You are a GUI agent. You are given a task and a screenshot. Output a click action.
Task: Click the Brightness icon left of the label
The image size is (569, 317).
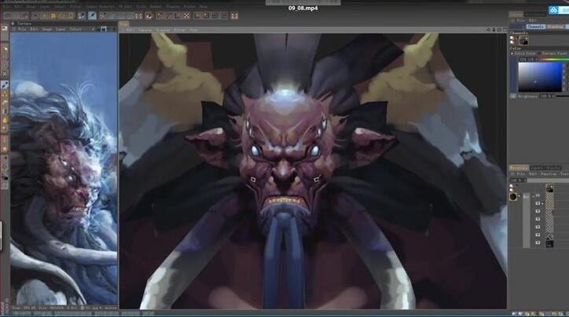click(512, 96)
